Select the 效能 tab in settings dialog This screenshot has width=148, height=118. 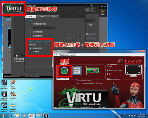click(x=30, y=17)
